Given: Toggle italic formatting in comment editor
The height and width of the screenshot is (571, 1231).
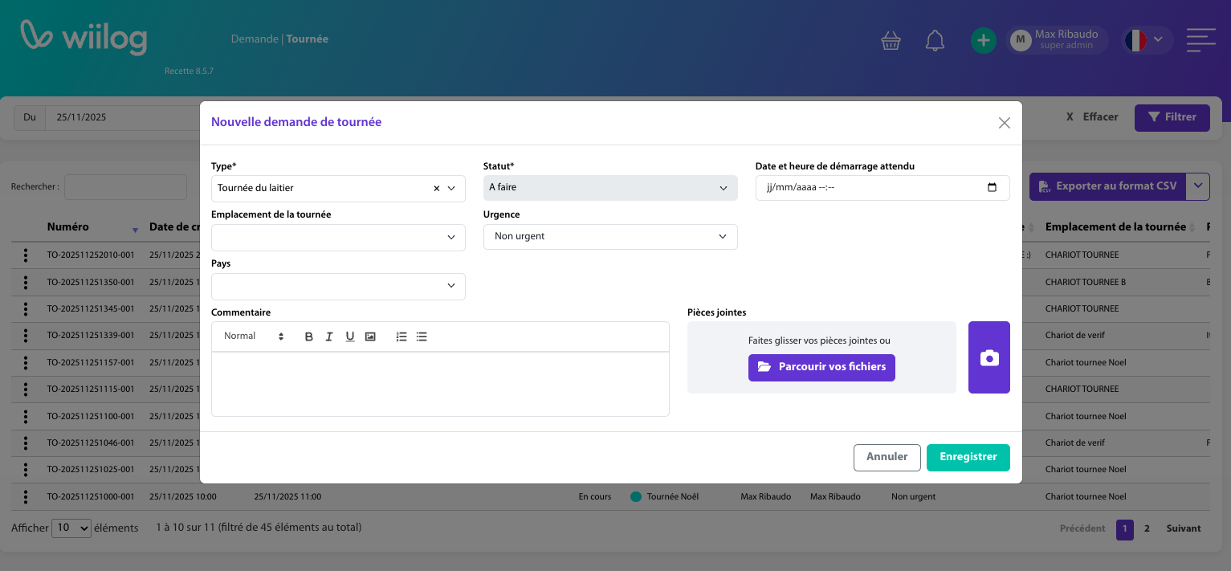Looking at the screenshot, I should (329, 336).
